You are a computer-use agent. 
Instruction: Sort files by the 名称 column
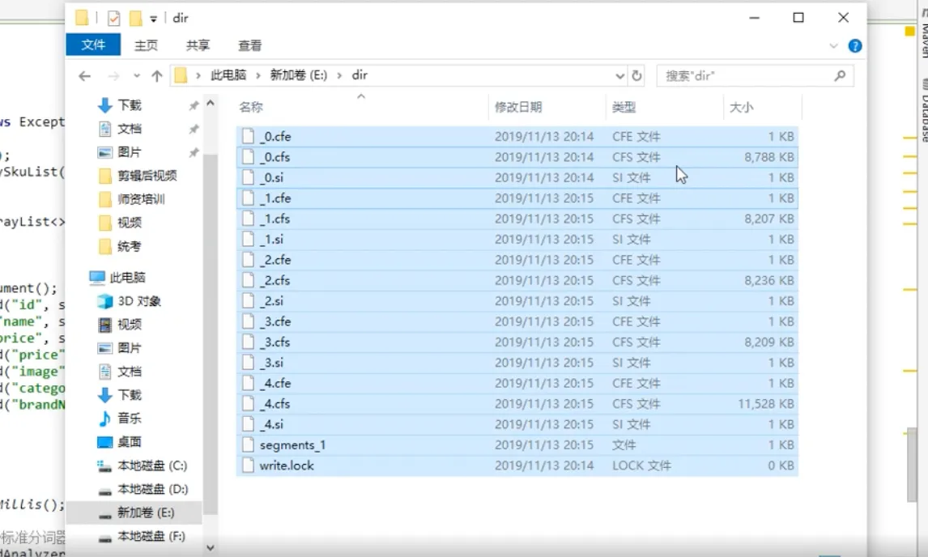coord(251,107)
